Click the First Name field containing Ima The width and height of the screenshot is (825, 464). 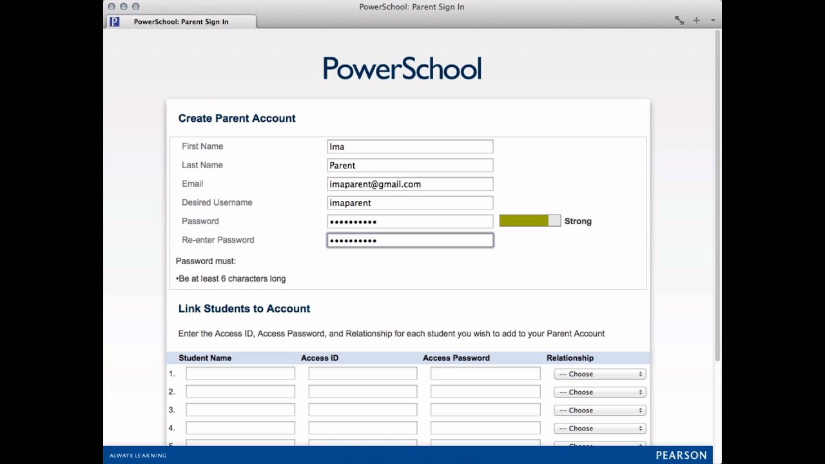(410, 147)
